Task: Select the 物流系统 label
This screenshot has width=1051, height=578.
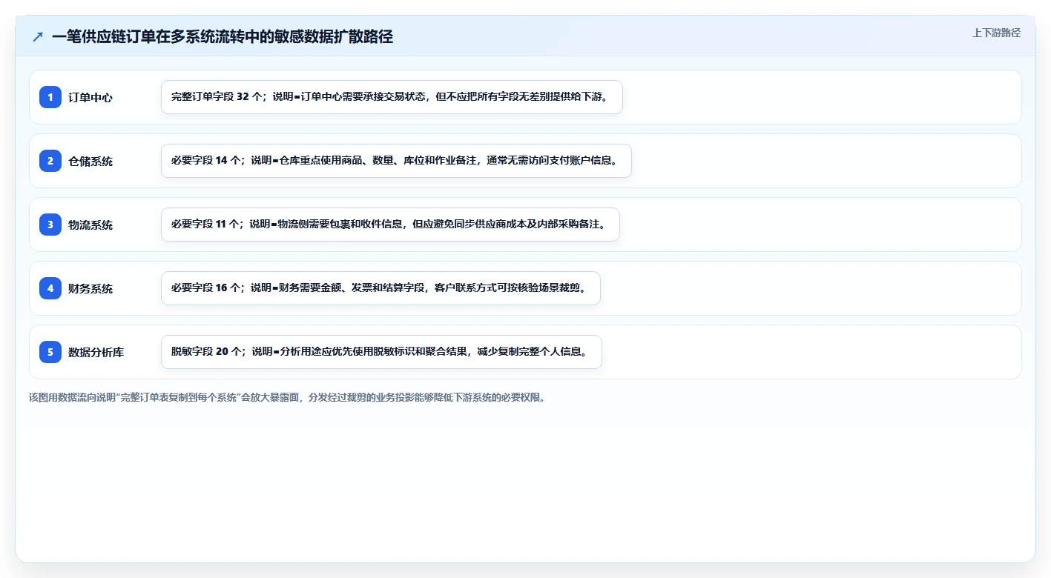Action: (x=90, y=225)
